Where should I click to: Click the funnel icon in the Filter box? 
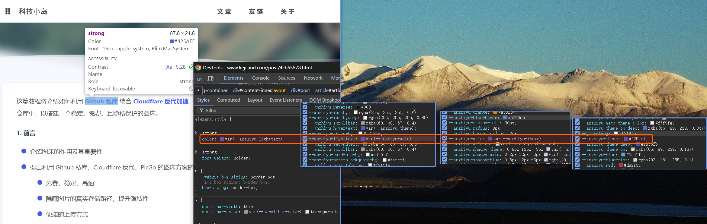(x=201, y=111)
